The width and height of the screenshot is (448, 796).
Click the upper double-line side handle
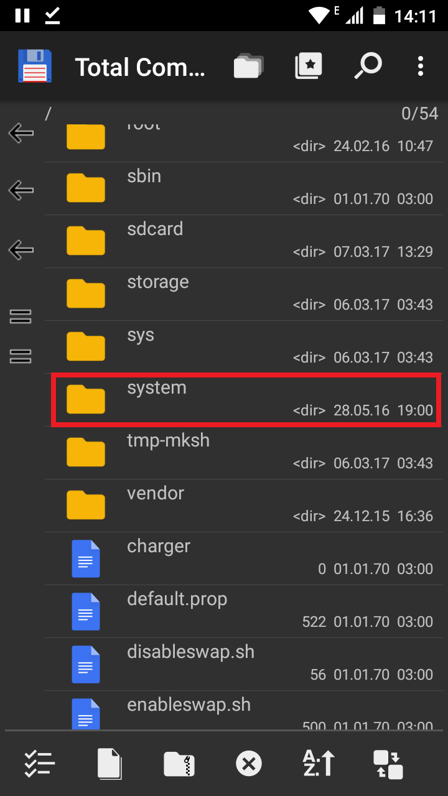pos(21,317)
